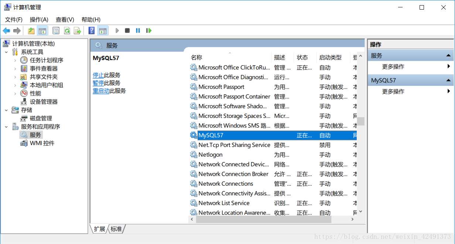The height and width of the screenshot is (244, 455).
Task: Sort services by 状态 column header
Action: [305, 57]
